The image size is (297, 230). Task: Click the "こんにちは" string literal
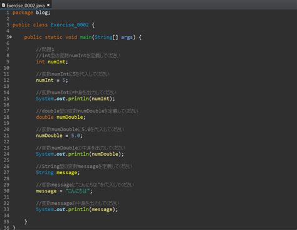(78, 191)
